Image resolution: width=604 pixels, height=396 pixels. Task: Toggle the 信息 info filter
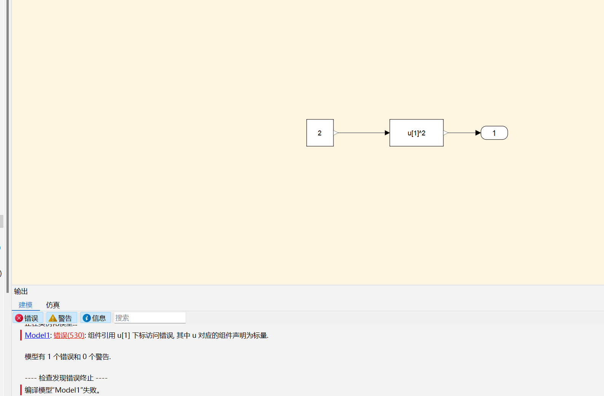click(96, 318)
